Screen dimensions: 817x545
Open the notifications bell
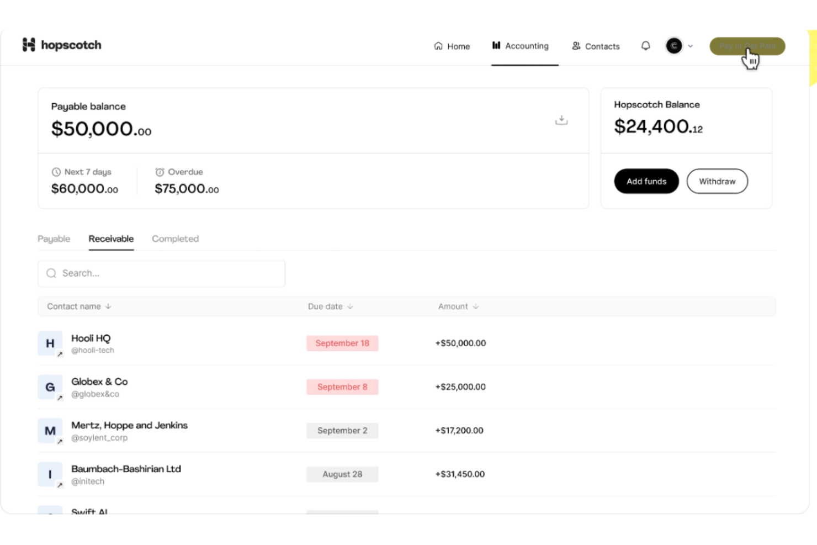(x=645, y=46)
